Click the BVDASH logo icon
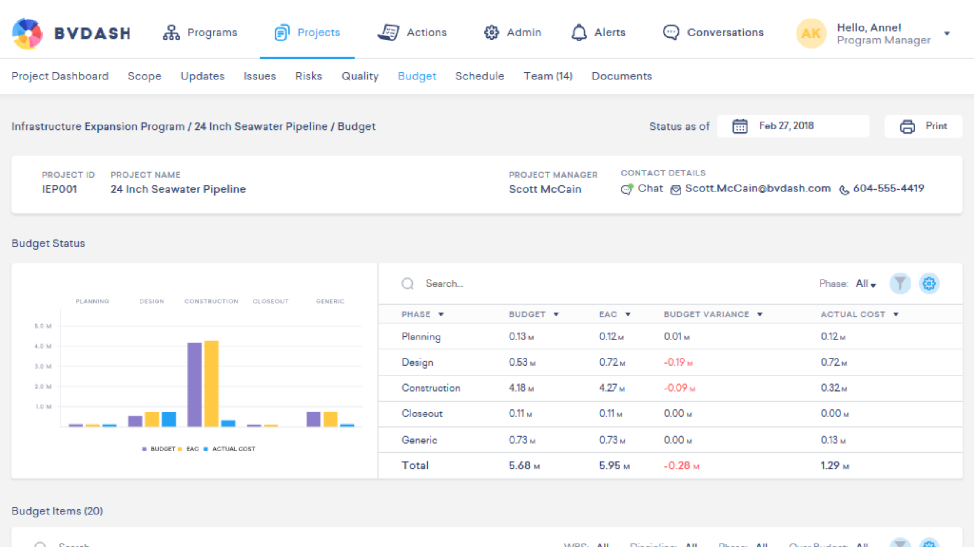The height and width of the screenshot is (547, 974). [x=27, y=33]
